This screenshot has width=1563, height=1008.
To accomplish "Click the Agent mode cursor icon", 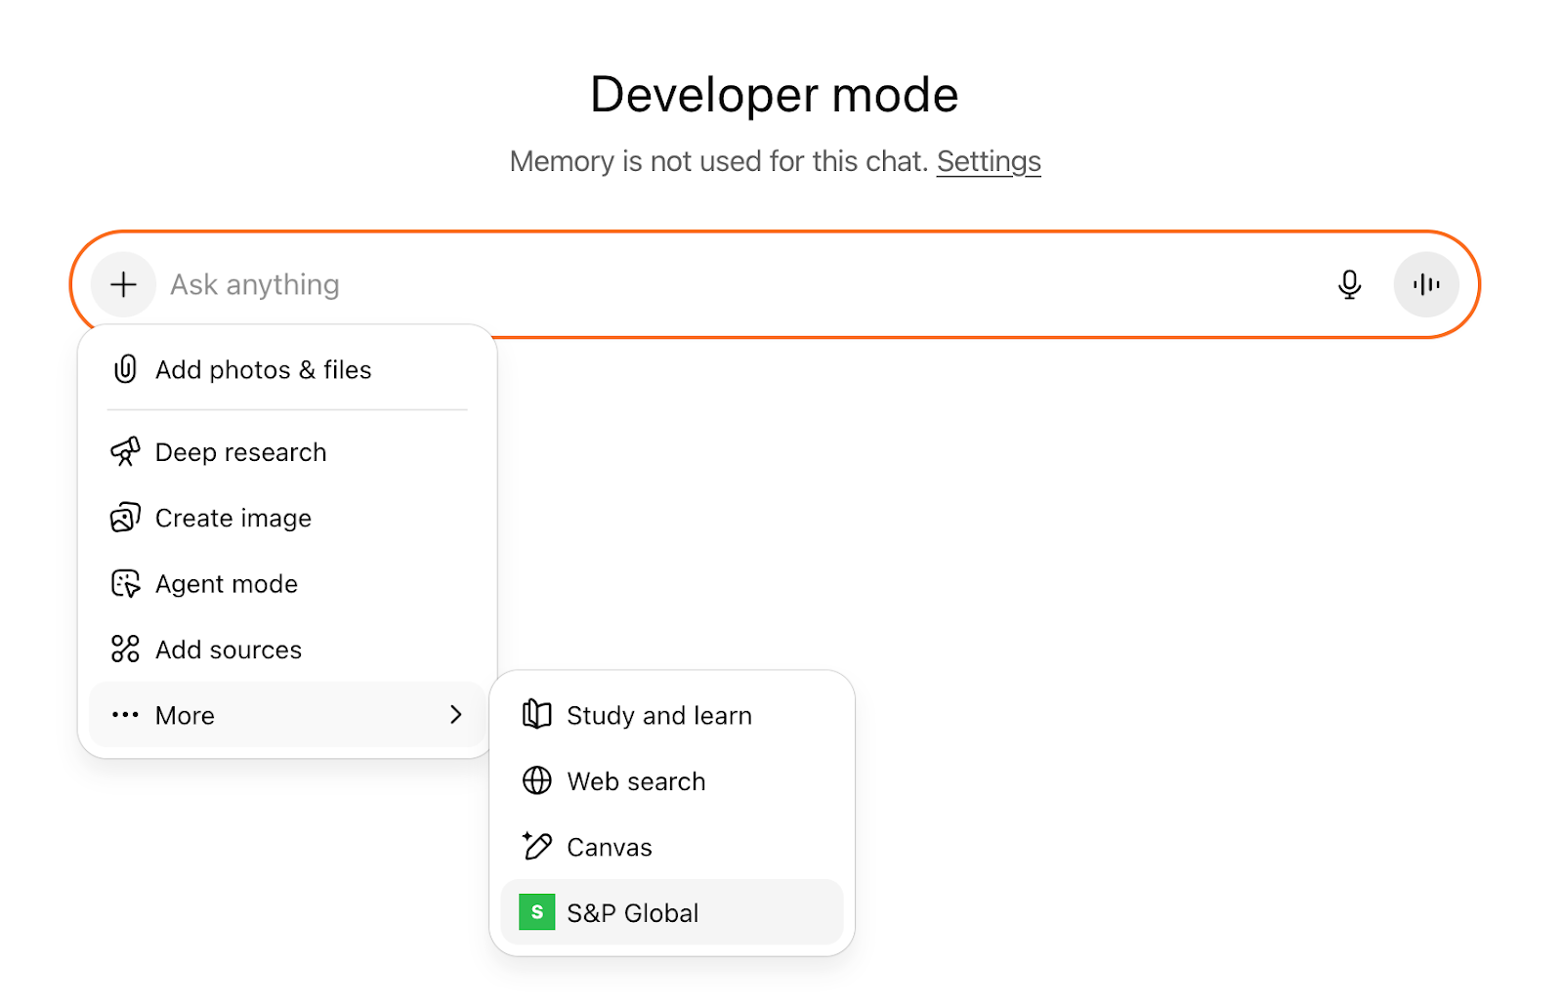I will [x=125, y=583].
